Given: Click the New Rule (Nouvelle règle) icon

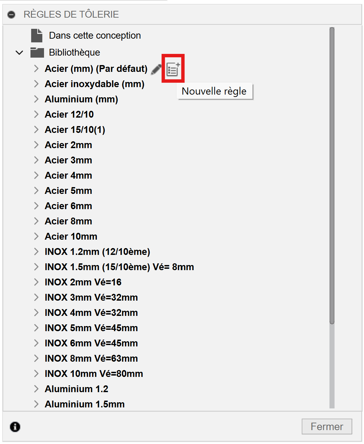Looking at the screenshot, I should pos(173,69).
